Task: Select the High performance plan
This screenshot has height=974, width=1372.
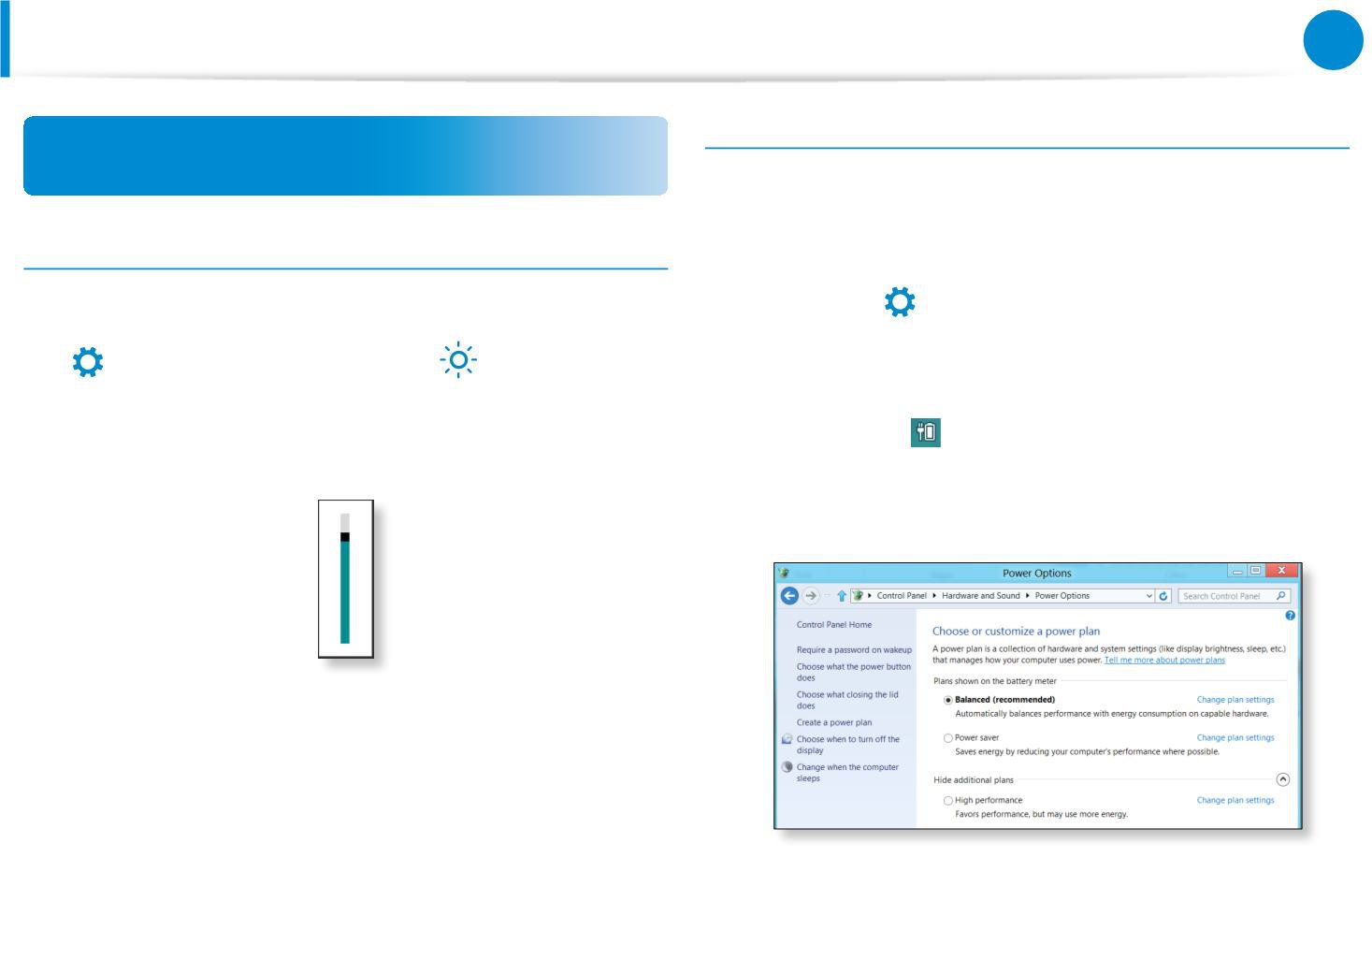Action: point(948,801)
